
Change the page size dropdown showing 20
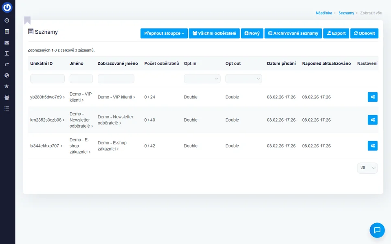367,168
